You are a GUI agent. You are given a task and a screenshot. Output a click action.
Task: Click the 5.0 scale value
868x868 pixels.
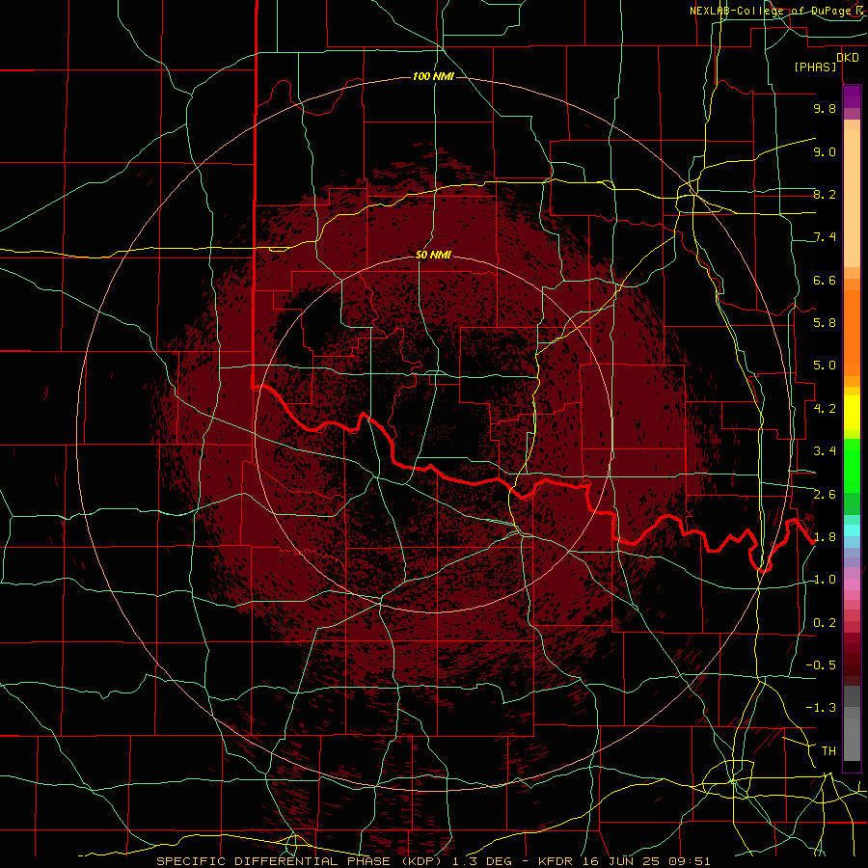click(x=825, y=366)
